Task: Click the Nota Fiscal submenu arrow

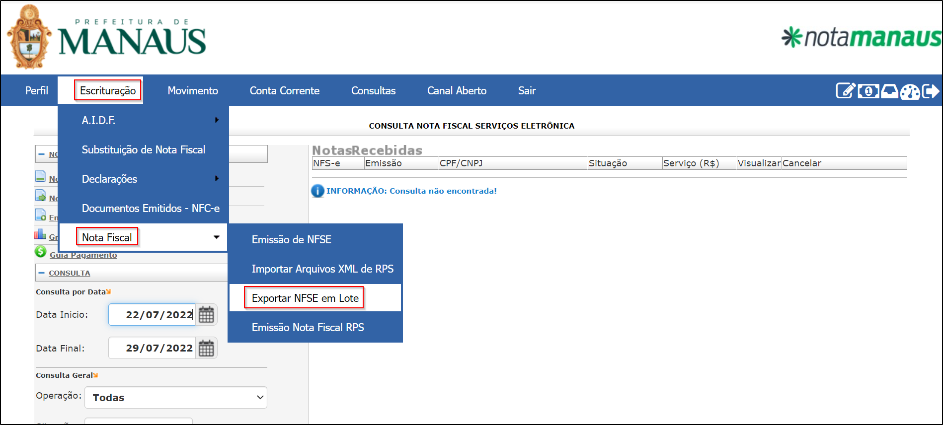Action: 217,237
